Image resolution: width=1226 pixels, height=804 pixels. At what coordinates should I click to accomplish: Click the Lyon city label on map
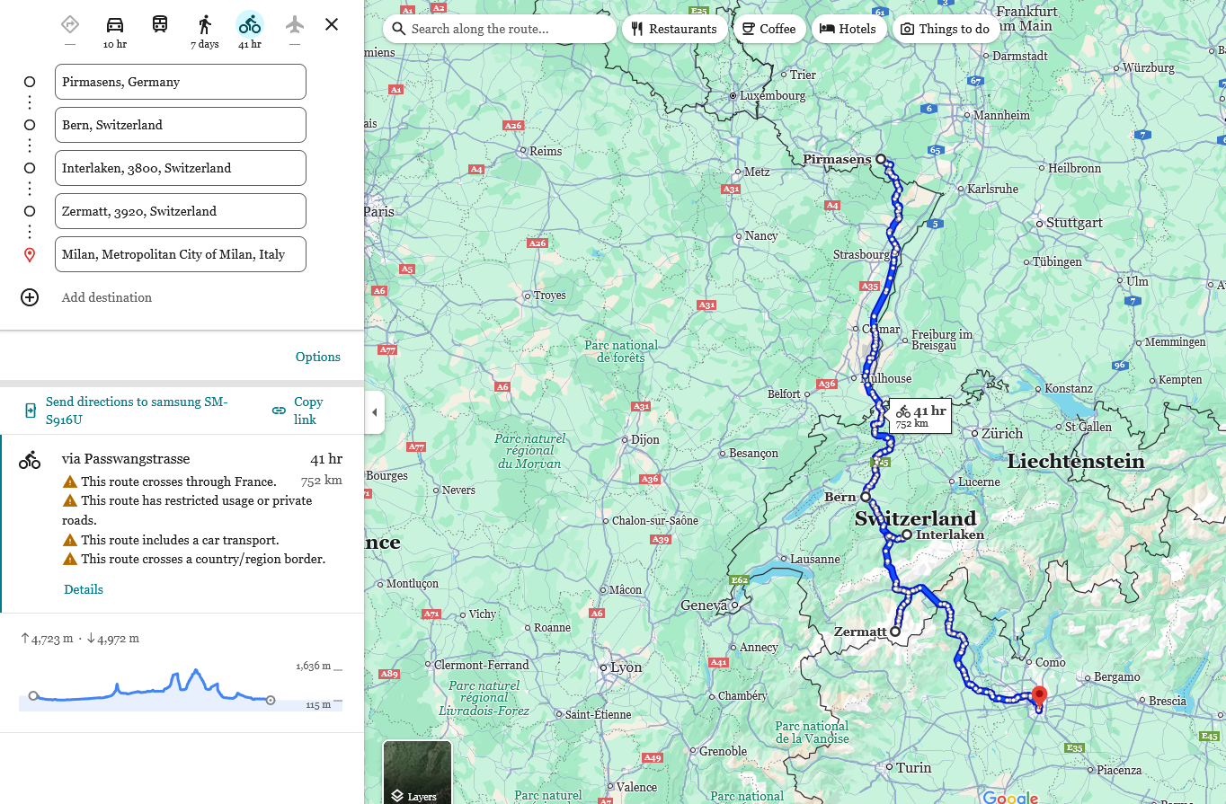pos(626,667)
